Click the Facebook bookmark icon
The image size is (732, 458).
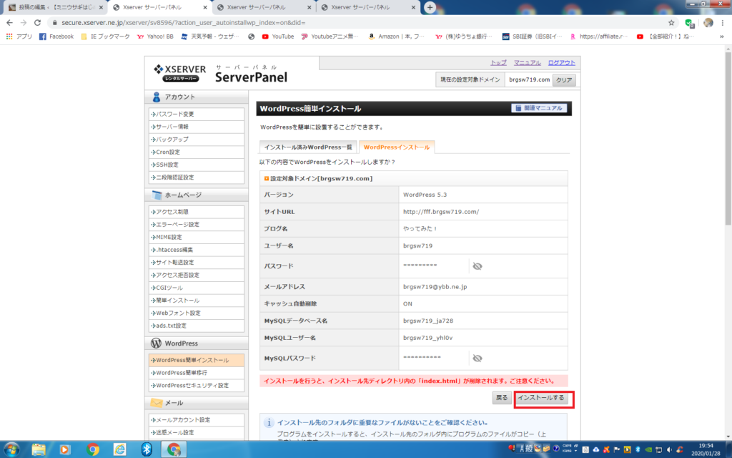coord(43,36)
